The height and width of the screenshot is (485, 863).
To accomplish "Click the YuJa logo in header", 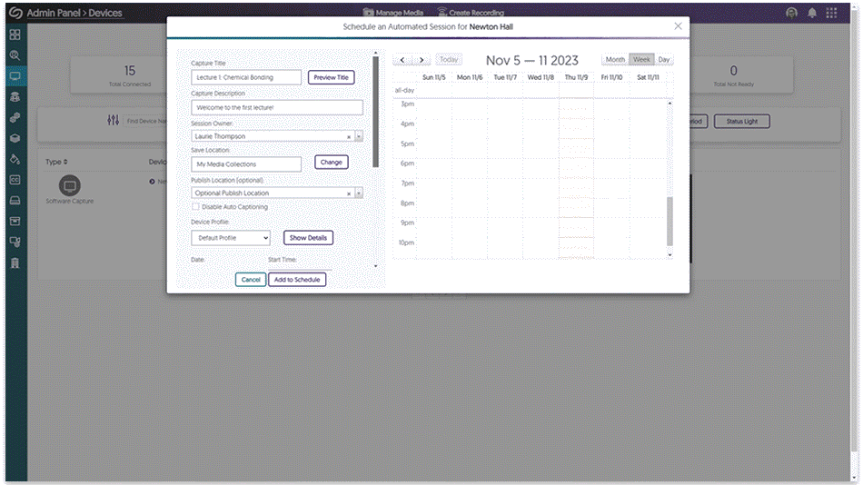I will 15,12.
